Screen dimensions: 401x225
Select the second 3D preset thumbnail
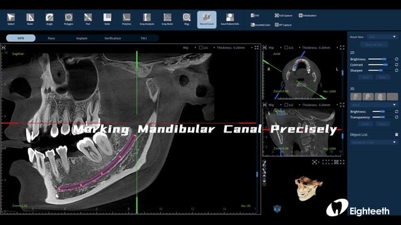tap(368, 97)
